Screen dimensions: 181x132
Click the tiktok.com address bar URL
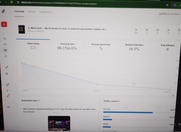59,3
